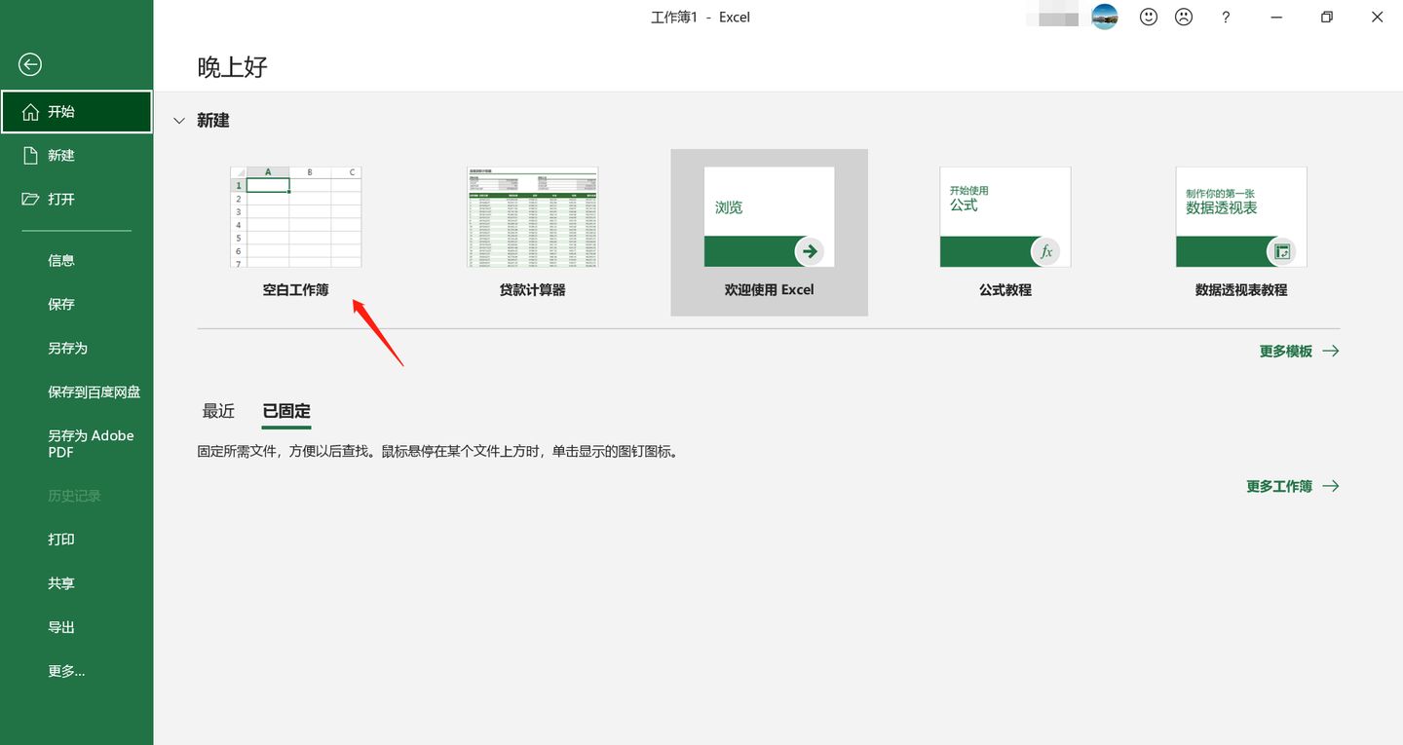Image resolution: width=1403 pixels, height=745 pixels.
Task: Click the 公式教程 label text
Action: pos(1005,290)
